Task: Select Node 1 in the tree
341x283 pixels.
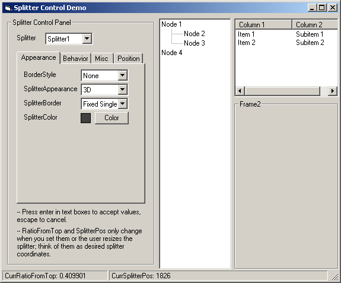Action: 171,24
